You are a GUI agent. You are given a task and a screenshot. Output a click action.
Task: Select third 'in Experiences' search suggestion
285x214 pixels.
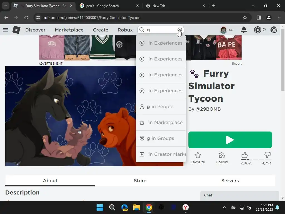click(x=161, y=75)
